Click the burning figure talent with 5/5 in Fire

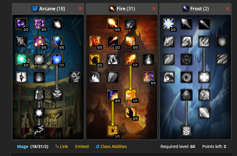click(x=131, y=113)
